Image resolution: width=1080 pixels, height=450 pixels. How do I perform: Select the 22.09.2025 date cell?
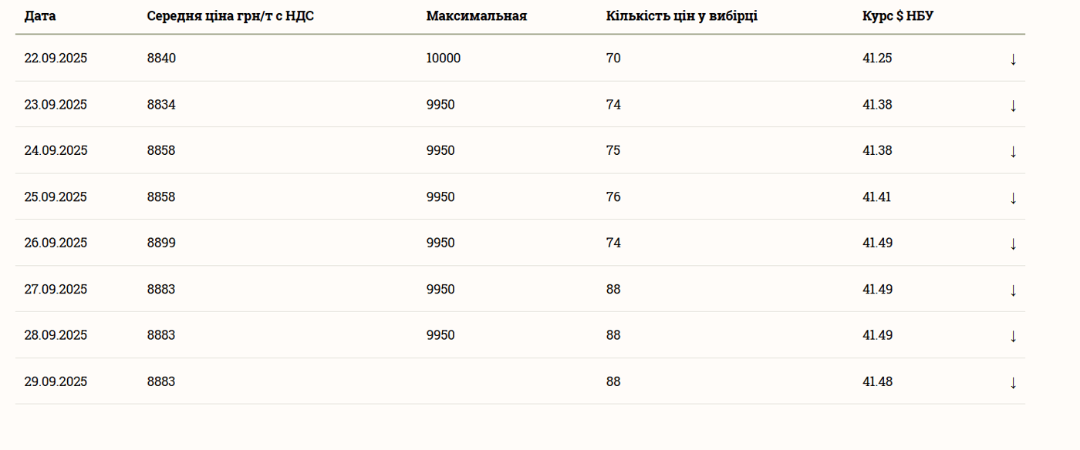[x=56, y=59]
